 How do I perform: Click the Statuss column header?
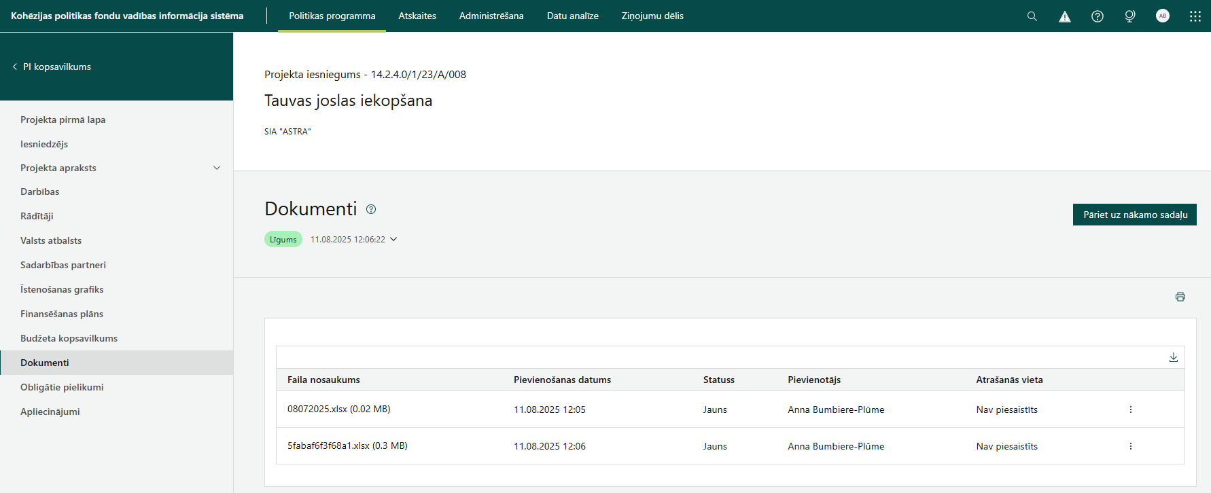719,380
